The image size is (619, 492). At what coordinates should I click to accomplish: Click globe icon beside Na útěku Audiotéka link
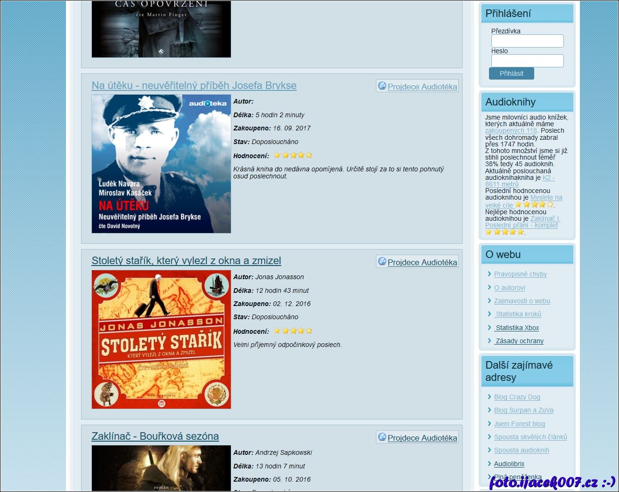click(382, 86)
